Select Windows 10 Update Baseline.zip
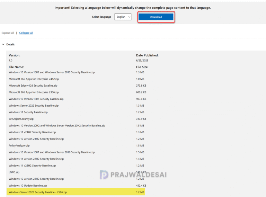 [x=28, y=186]
